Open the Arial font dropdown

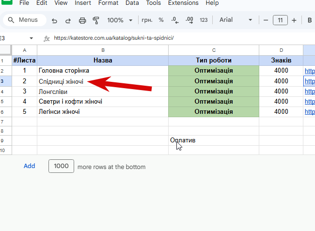(236, 20)
